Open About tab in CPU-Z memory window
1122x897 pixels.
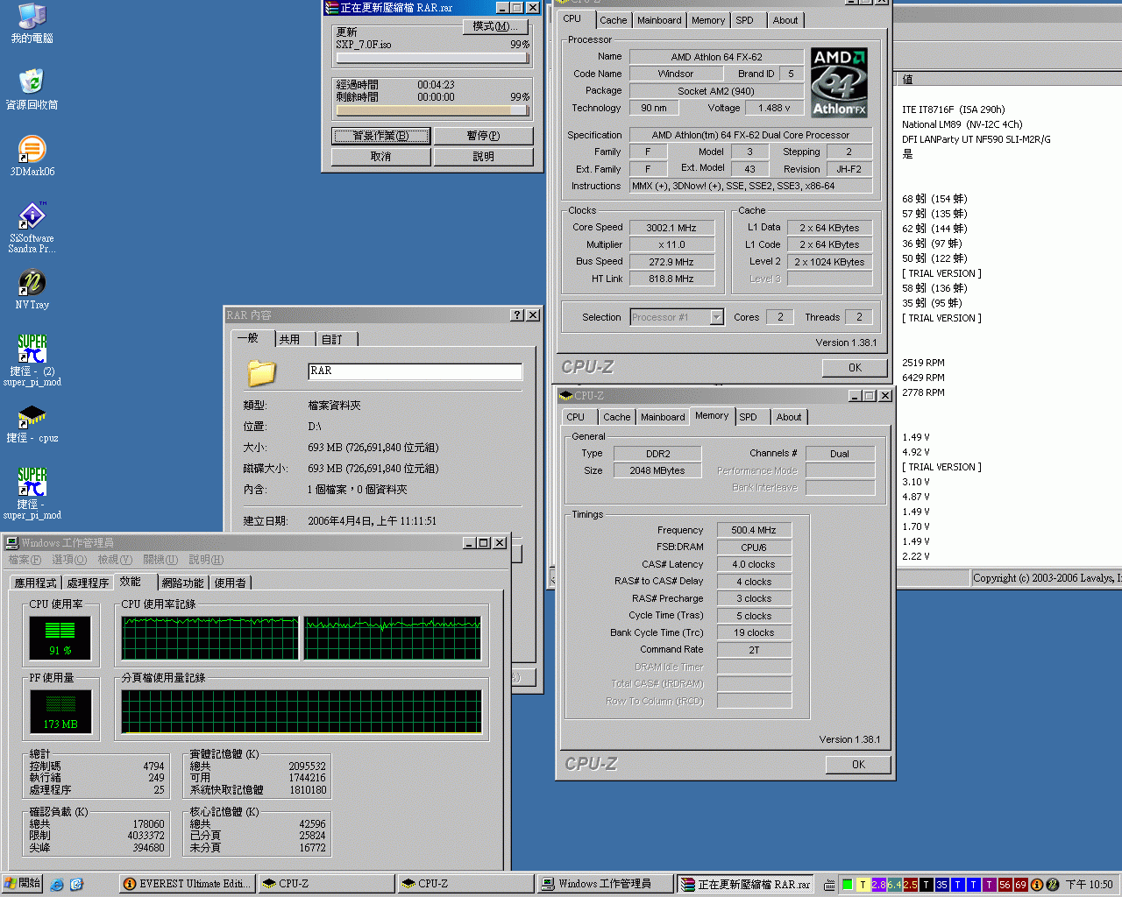coord(789,417)
